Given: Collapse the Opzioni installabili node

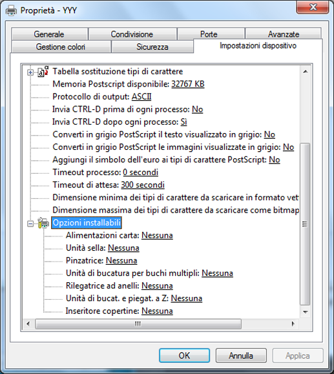Looking at the screenshot, I should coord(30,223).
